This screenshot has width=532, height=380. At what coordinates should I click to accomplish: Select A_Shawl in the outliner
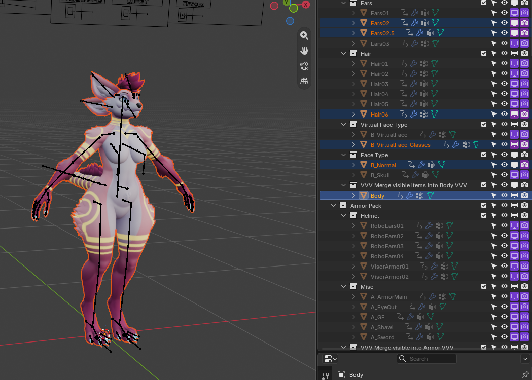coord(382,327)
